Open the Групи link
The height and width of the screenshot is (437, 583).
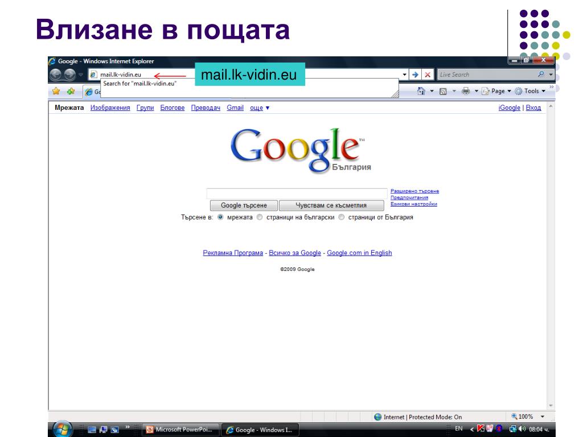[x=145, y=108]
